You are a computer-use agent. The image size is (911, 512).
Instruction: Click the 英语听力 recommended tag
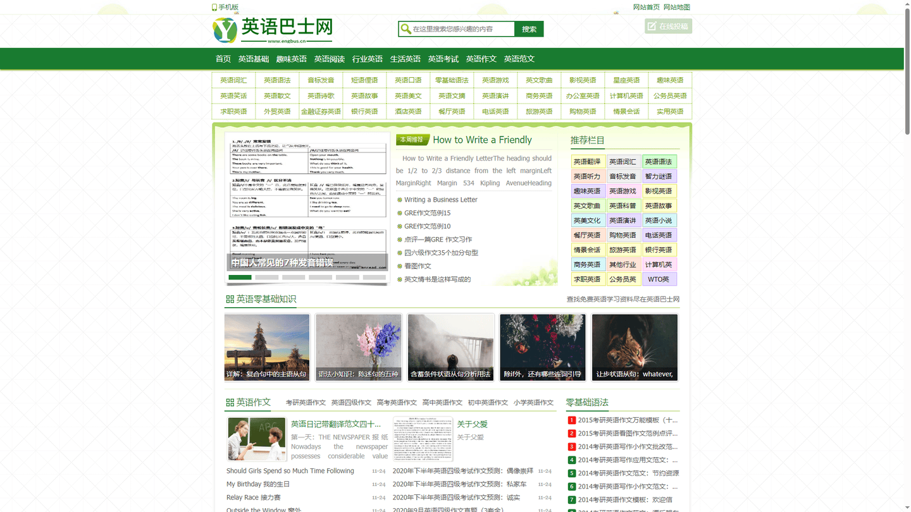pyautogui.click(x=588, y=176)
